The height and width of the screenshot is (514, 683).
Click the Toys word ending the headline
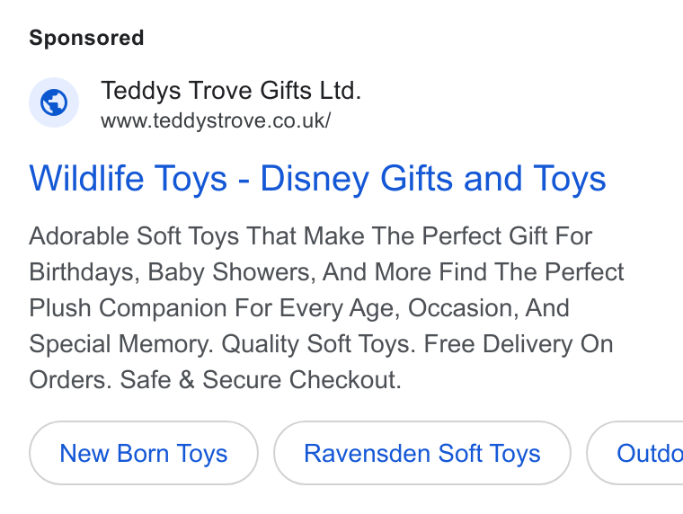coord(569,178)
